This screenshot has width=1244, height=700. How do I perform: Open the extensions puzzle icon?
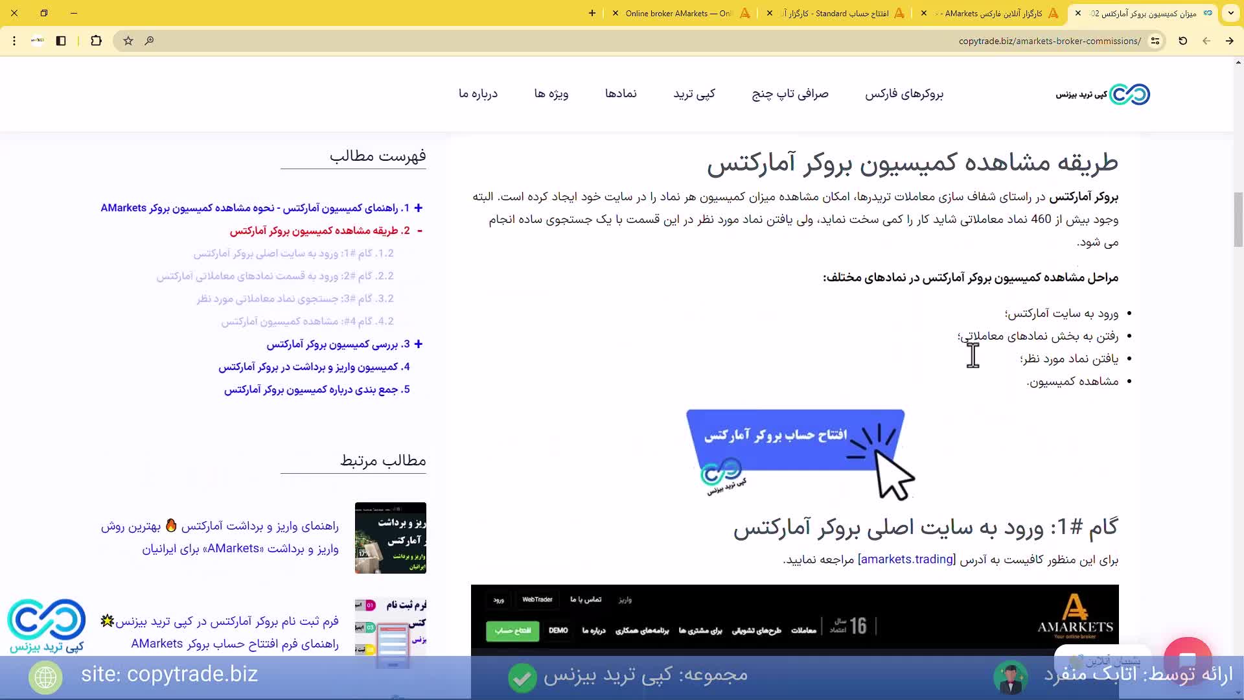tap(96, 41)
